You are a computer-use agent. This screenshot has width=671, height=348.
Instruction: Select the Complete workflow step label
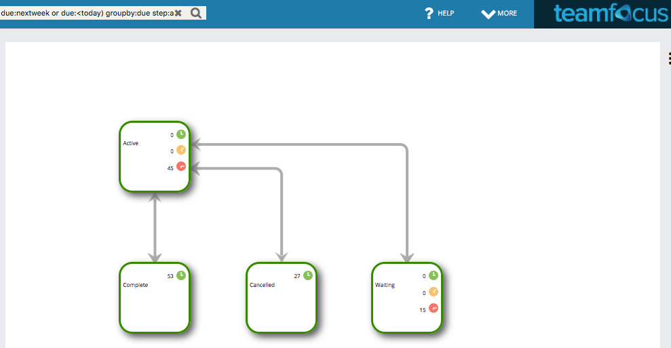pyautogui.click(x=136, y=285)
